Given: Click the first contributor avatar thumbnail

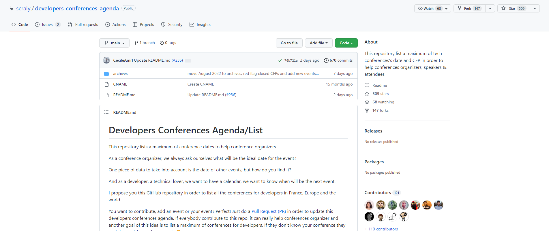Looking at the screenshot, I should [369, 205].
